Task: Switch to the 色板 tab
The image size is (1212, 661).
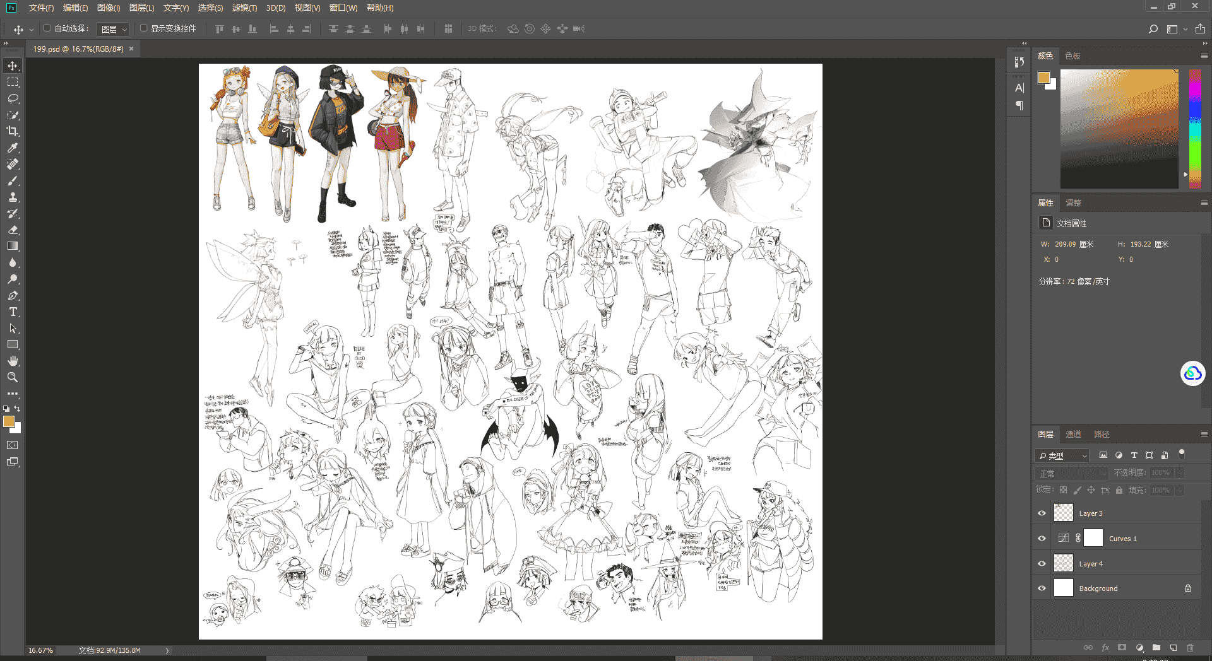Action: [x=1072, y=56]
